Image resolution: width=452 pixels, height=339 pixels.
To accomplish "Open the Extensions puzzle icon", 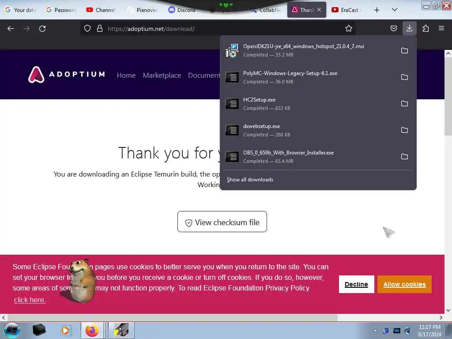I will pos(426,28).
